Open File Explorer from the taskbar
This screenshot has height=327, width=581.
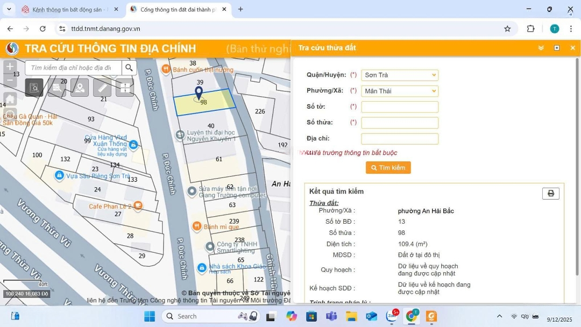tap(351, 316)
